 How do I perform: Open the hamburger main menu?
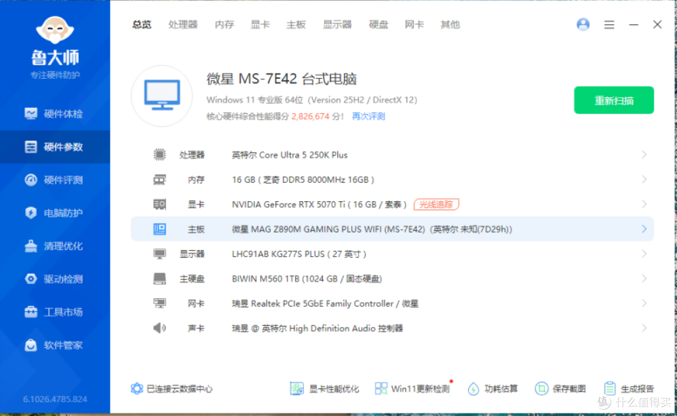tap(609, 24)
